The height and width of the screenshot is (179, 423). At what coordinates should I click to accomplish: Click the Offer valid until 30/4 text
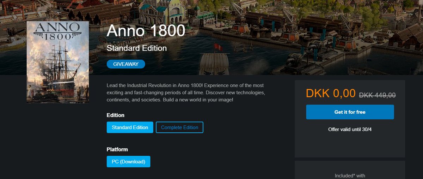pyautogui.click(x=350, y=129)
